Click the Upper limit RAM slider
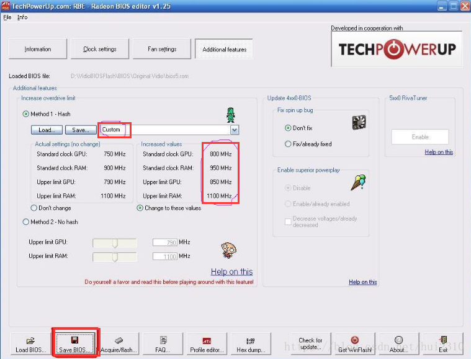The width and height of the screenshot is (471, 359). click(115, 257)
